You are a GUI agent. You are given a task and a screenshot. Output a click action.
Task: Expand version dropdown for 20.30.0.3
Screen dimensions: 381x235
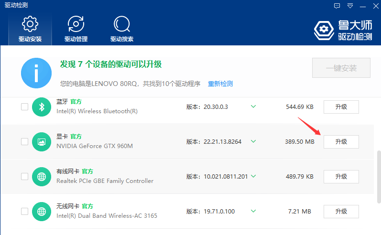tap(253, 107)
